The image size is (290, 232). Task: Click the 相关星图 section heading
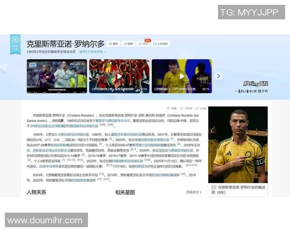pyautogui.click(x=125, y=192)
